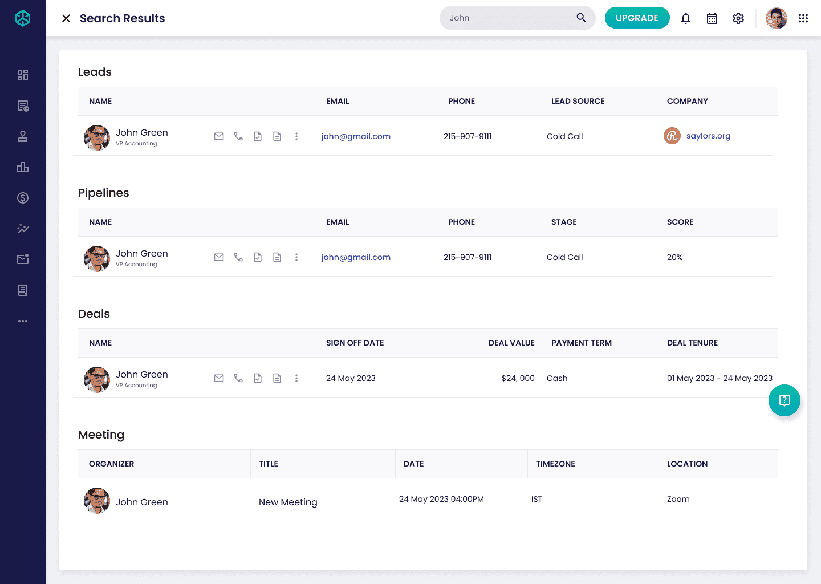Open the user profile avatar
821x584 pixels.
coord(777,18)
